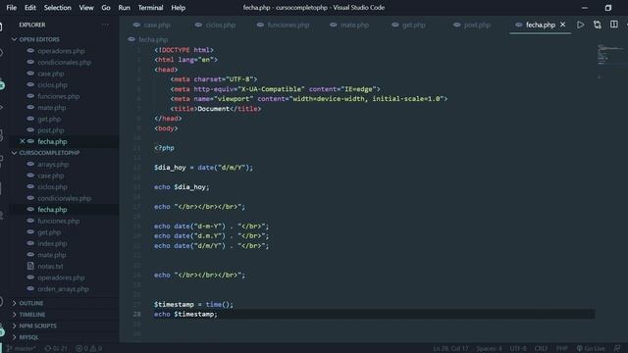Select fecha.php in project folder

(x=52, y=209)
